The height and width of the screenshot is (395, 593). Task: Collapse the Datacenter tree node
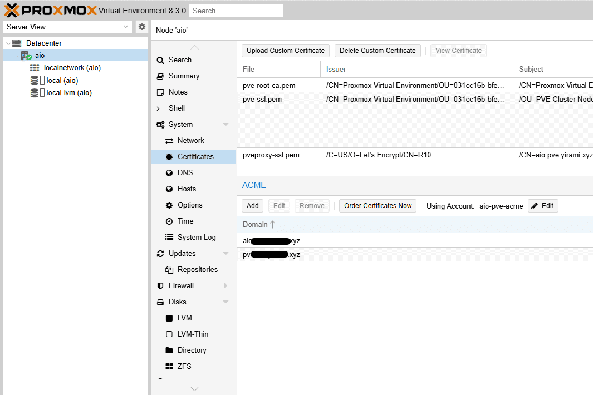(x=8, y=43)
